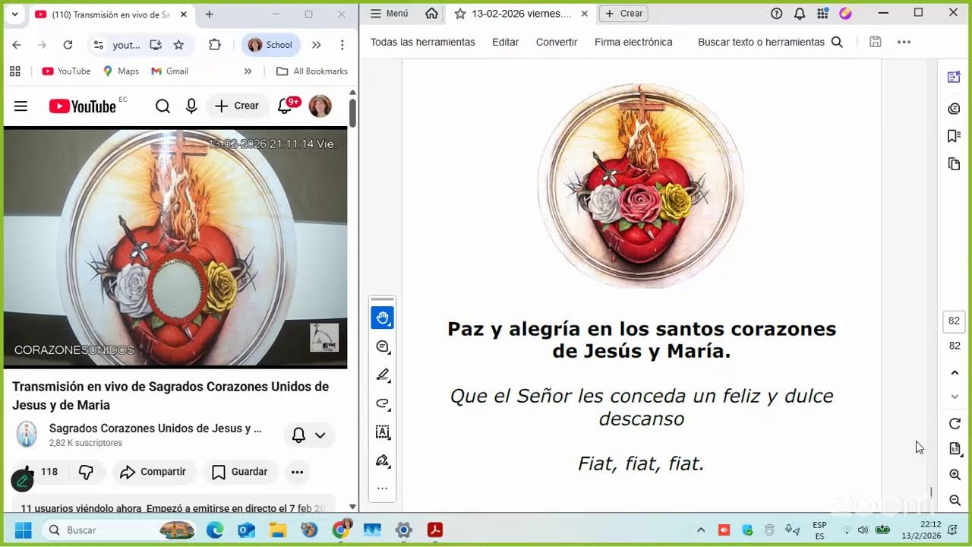
Task: Open the Acrobat more options ellipsis
Action: (904, 42)
